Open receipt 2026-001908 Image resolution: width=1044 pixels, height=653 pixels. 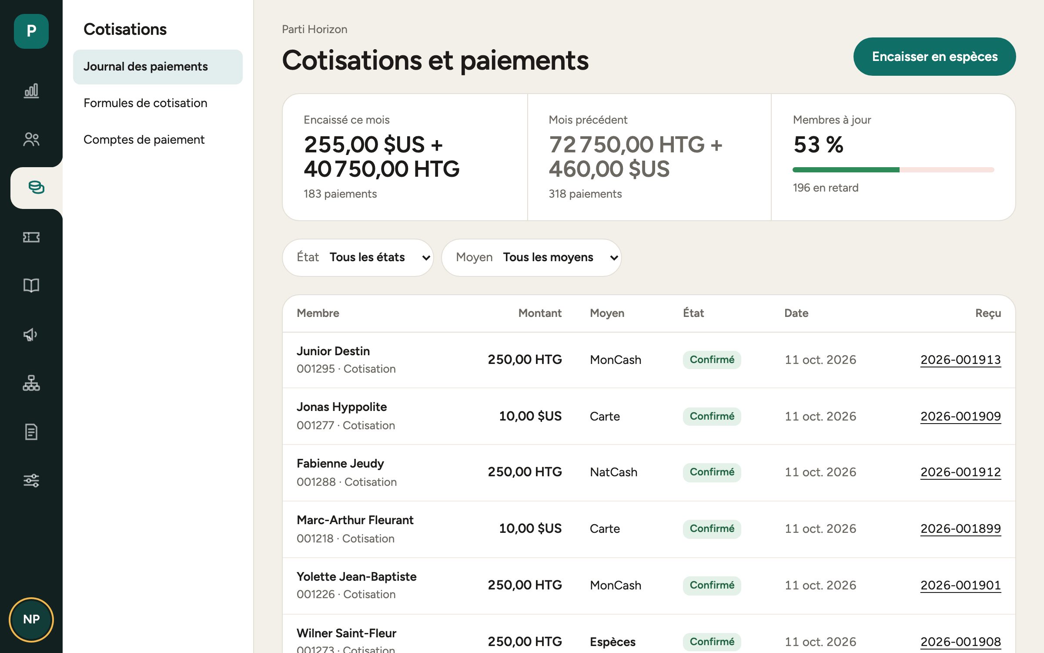click(x=960, y=642)
